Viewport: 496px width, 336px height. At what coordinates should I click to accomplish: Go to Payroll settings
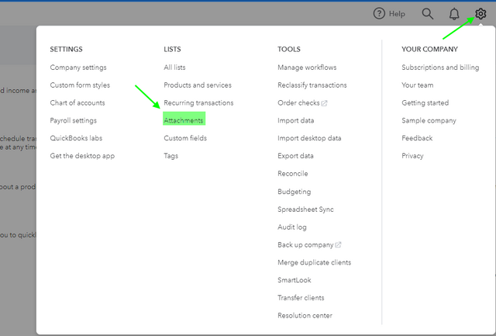(x=74, y=120)
